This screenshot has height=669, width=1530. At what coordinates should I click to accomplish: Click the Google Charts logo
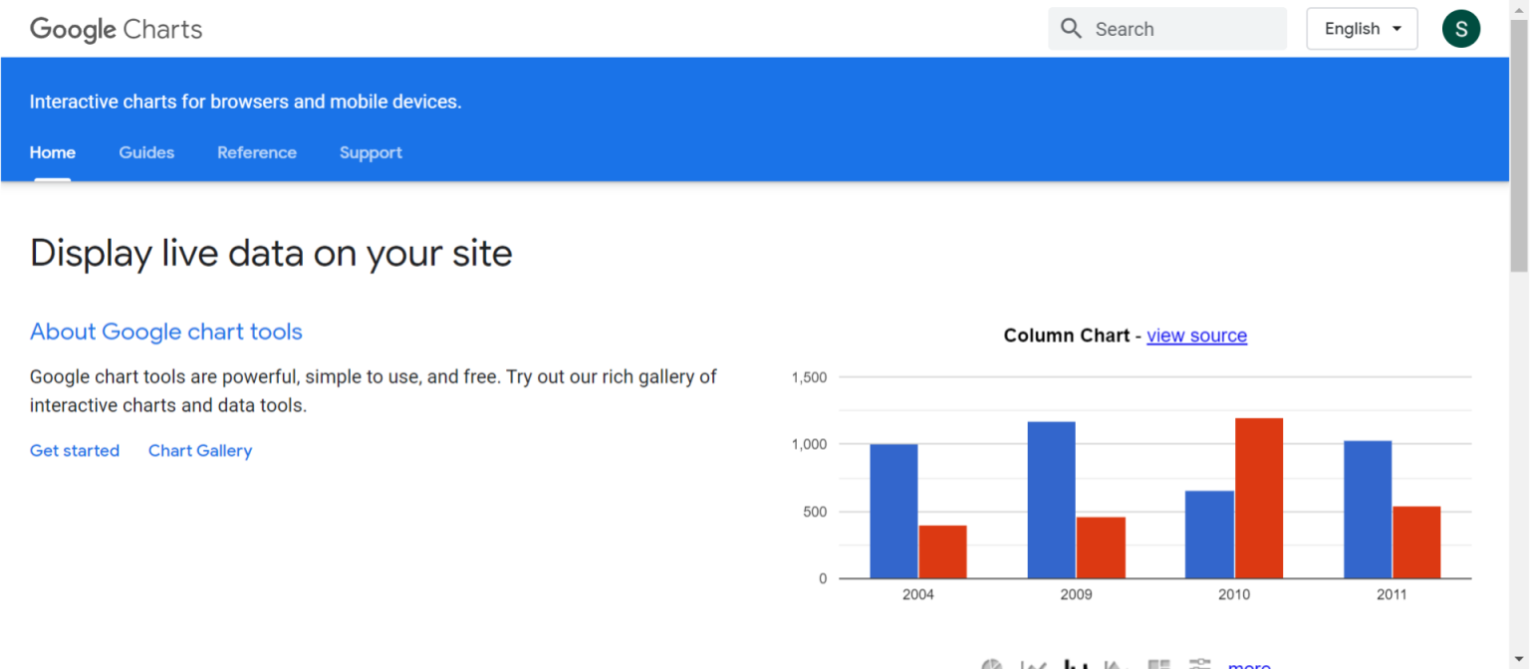point(115,29)
